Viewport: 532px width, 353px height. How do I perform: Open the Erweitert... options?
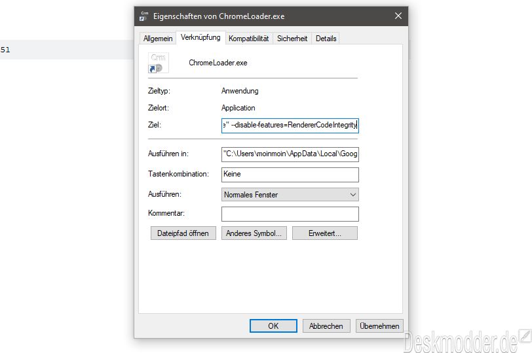(x=325, y=233)
